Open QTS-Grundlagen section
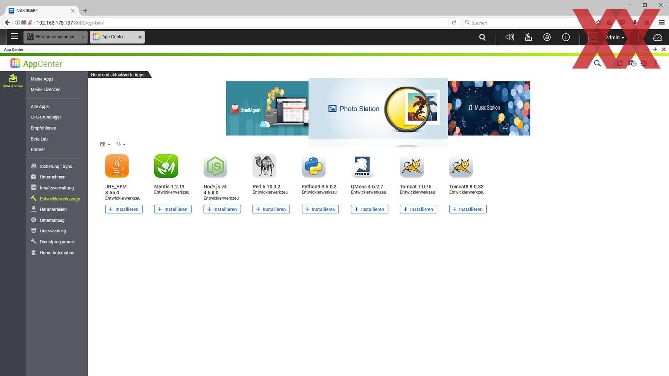This screenshot has height=376, width=669. [46, 117]
